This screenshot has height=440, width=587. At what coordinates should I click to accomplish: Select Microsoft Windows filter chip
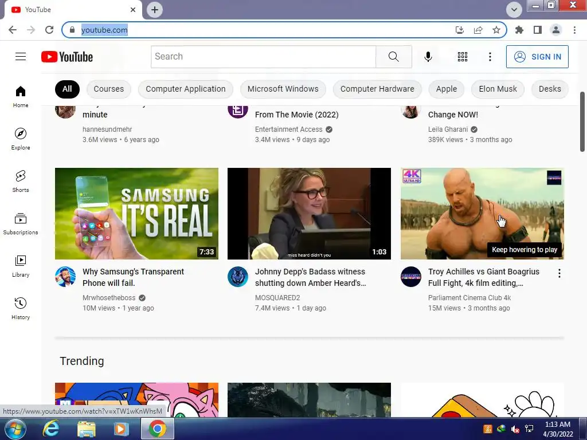pyautogui.click(x=283, y=89)
